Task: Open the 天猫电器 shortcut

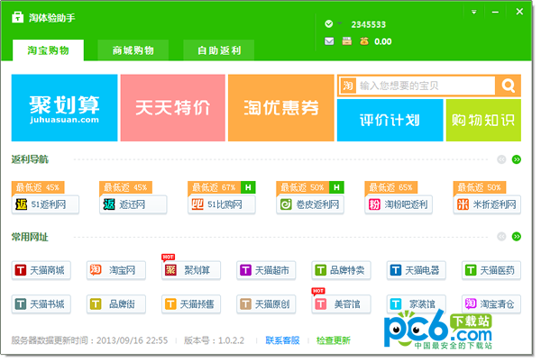Action: click(416, 270)
